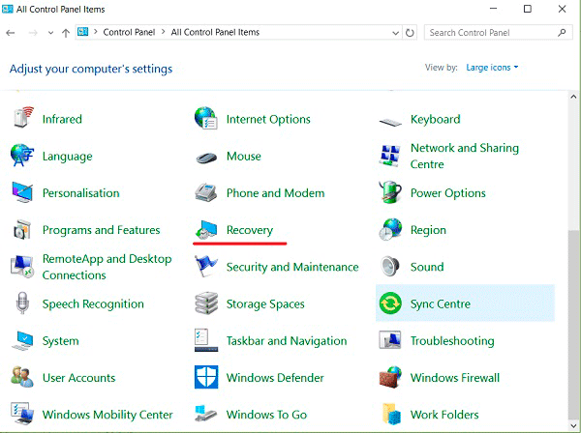
Task: Open the recent locations dropdown arrow
Action: (x=50, y=33)
